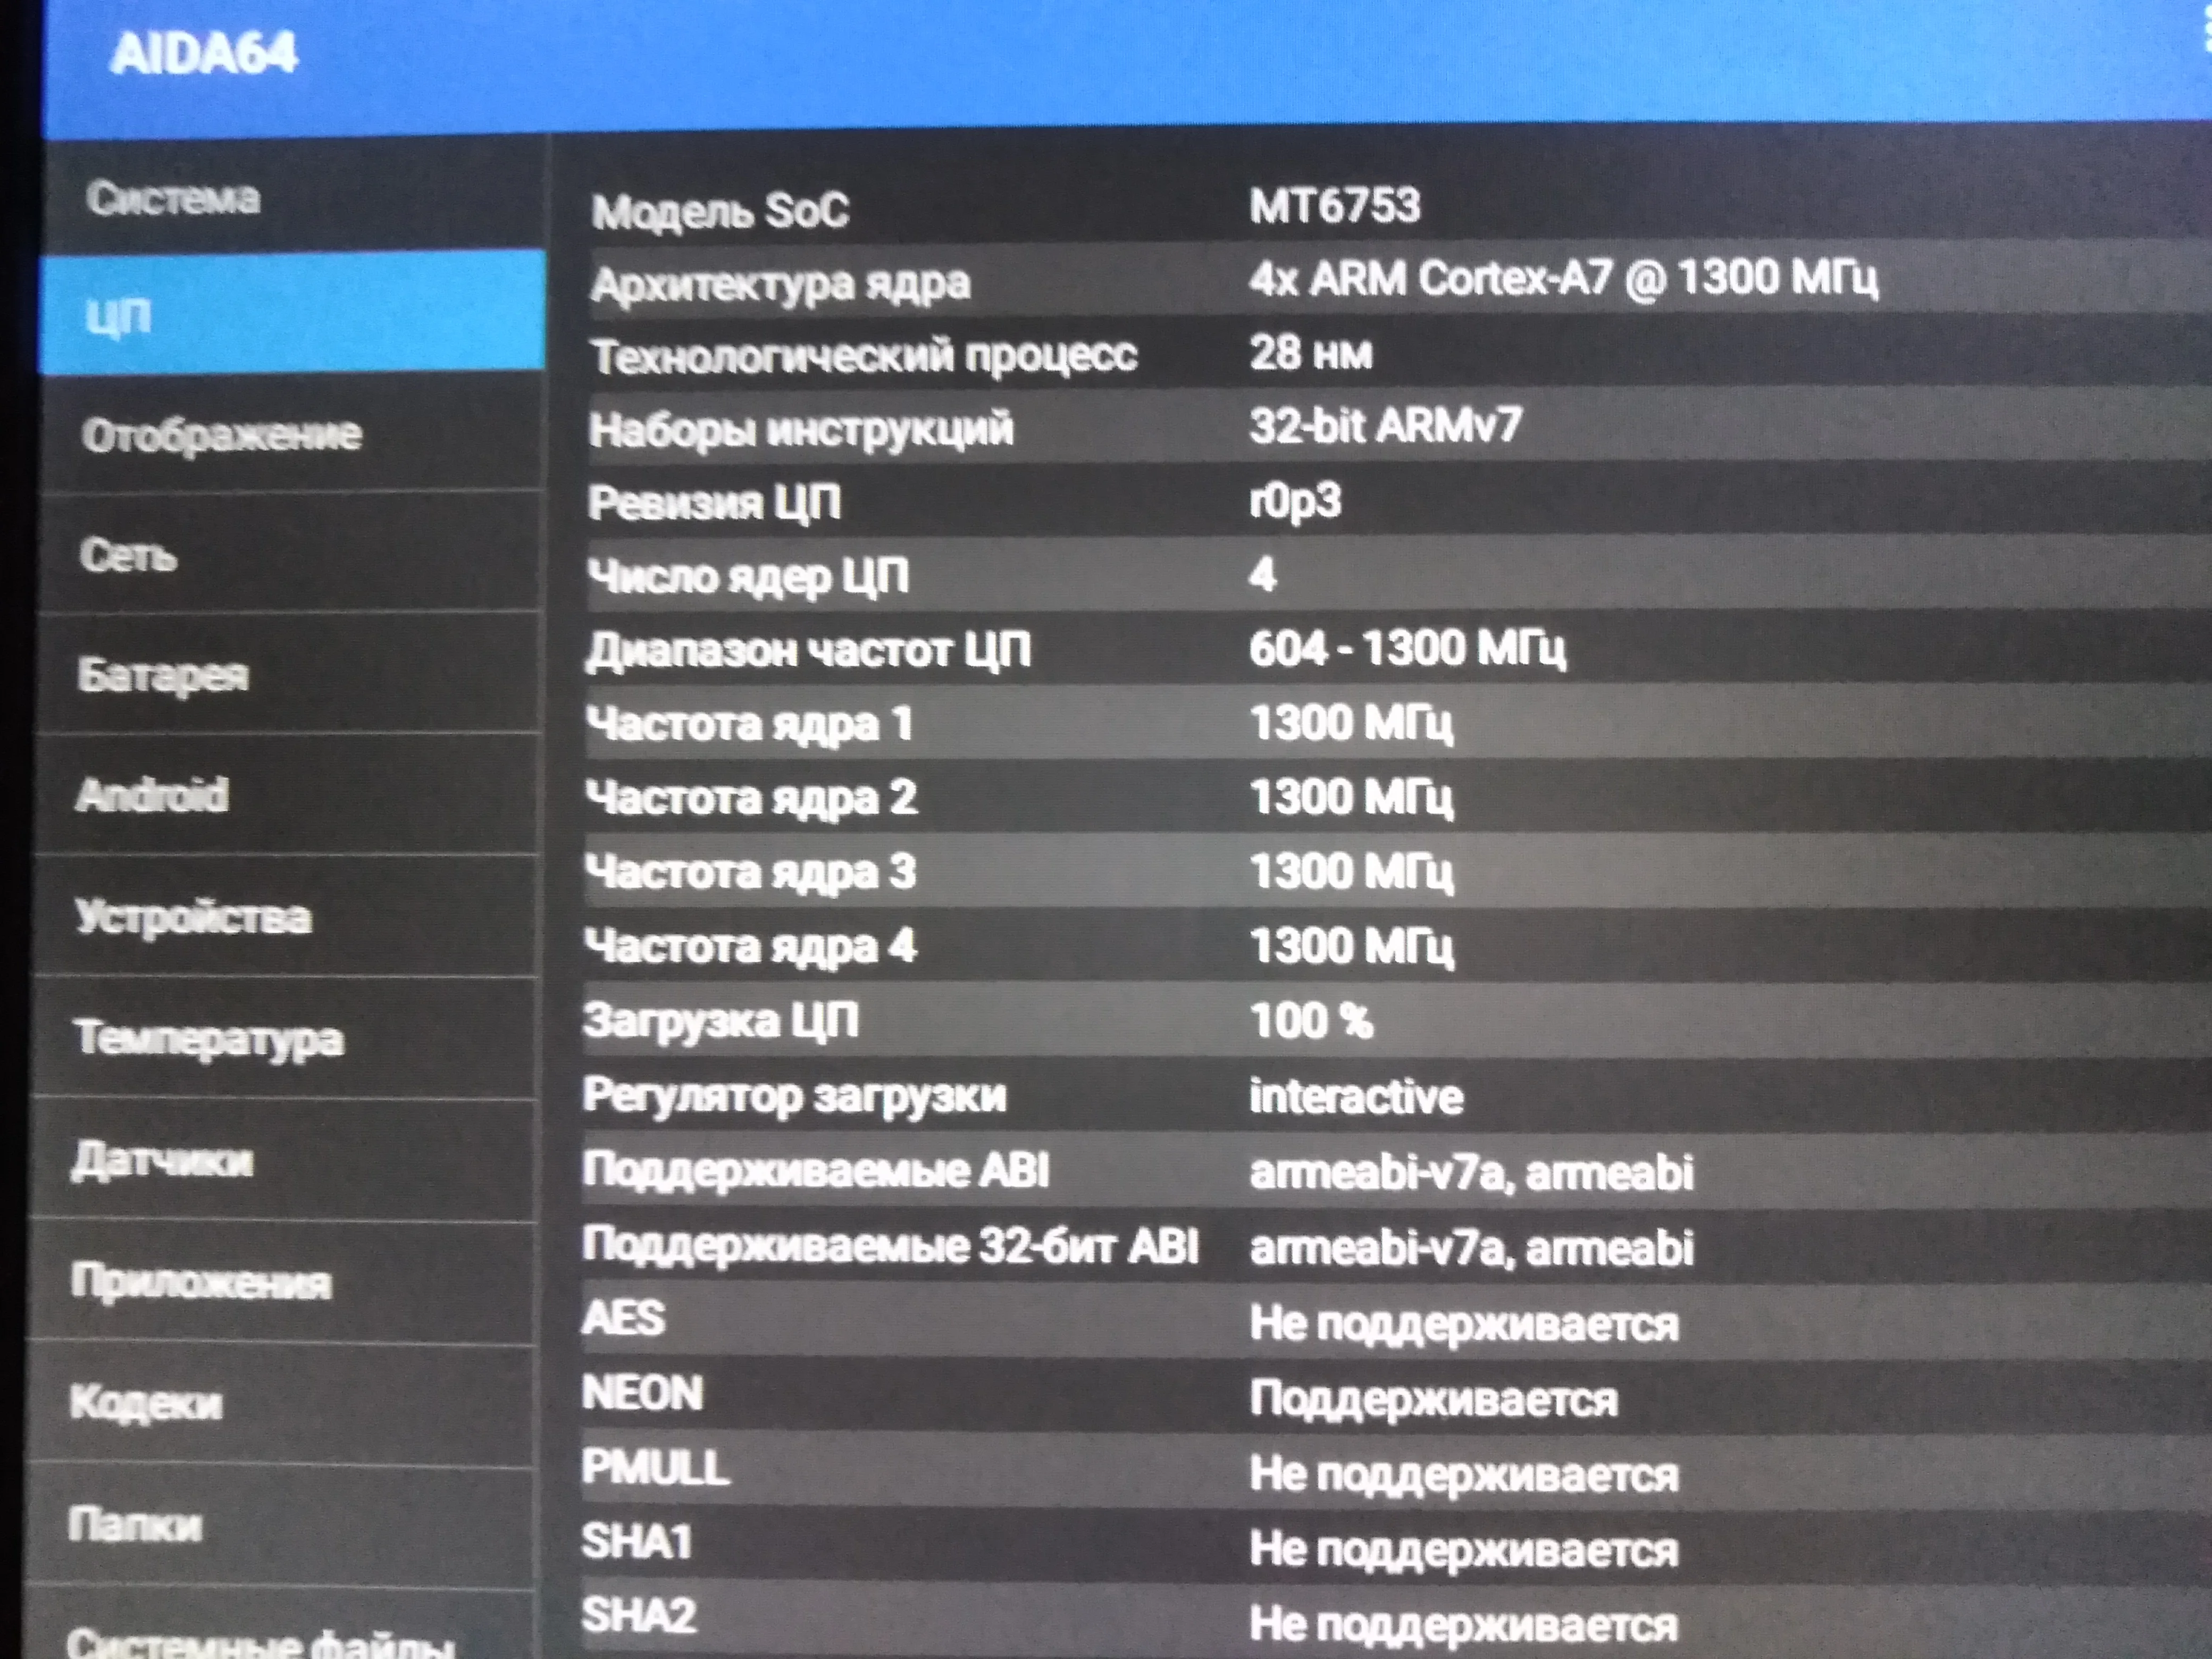This screenshot has width=2212, height=1659.
Task: Click the AIDA64 title in header
Action: coord(204,52)
